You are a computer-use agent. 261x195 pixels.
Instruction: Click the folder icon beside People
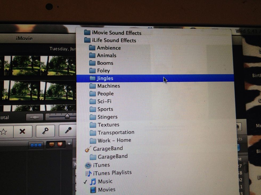pos(93,94)
